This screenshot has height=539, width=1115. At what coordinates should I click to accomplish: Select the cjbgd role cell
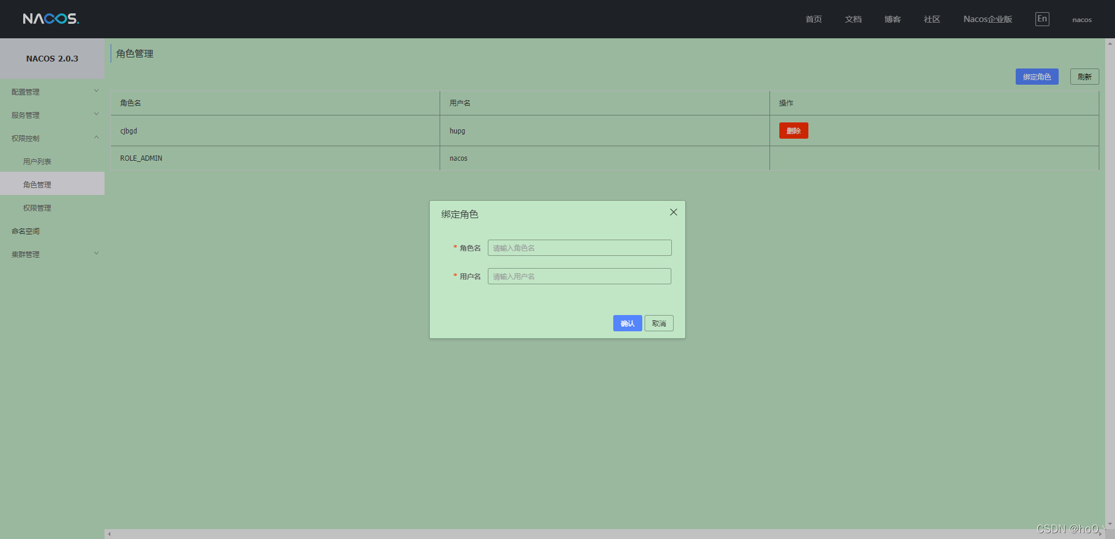(x=275, y=131)
